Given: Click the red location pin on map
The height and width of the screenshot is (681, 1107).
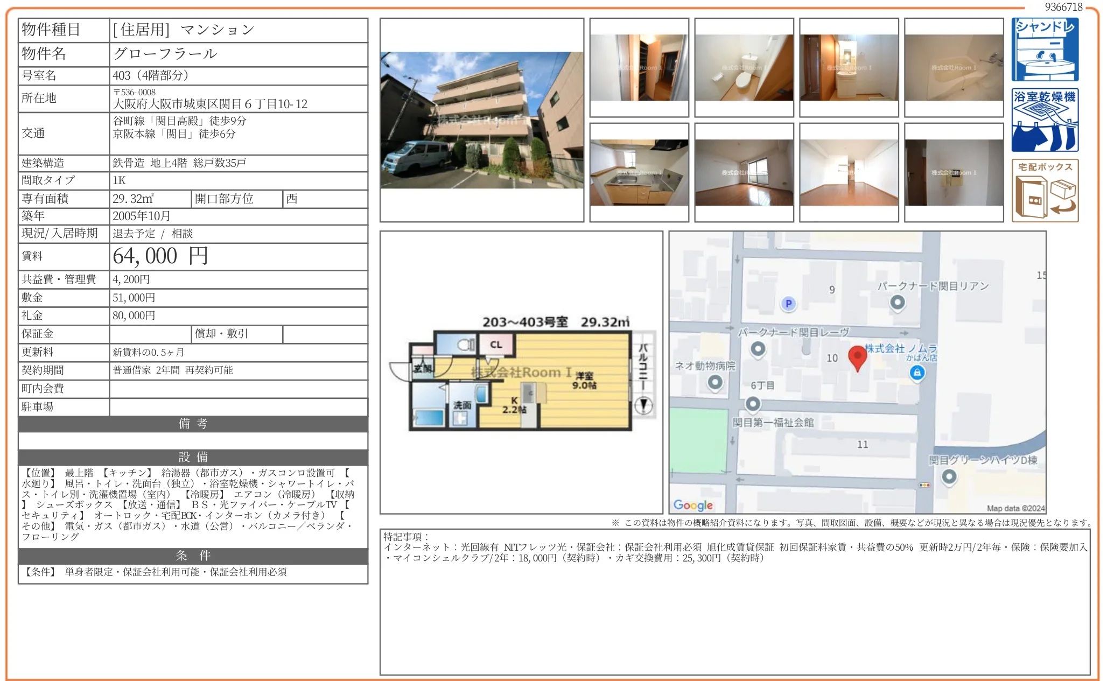Looking at the screenshot, I should (x=857, y=357).
